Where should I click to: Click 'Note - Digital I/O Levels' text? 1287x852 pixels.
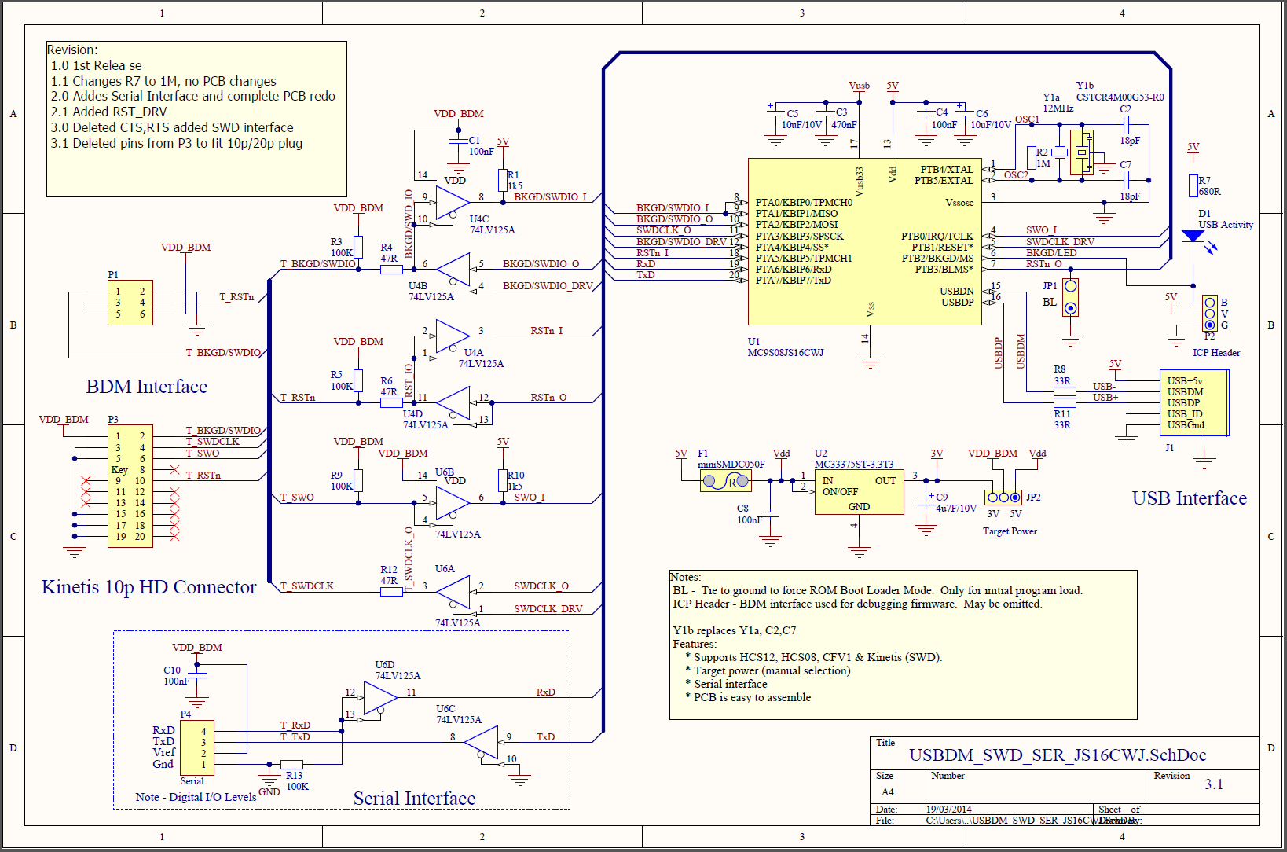pyautogui.click(x=196, y=797)
